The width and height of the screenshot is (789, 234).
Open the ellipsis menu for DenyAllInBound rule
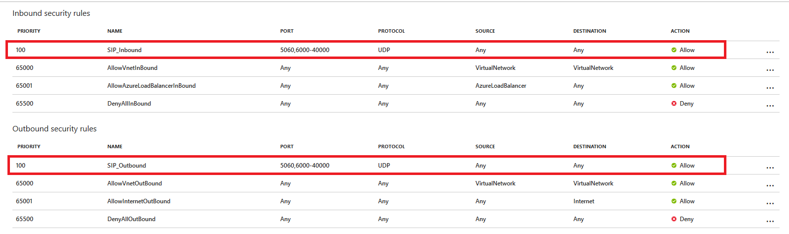pos(770,106)
